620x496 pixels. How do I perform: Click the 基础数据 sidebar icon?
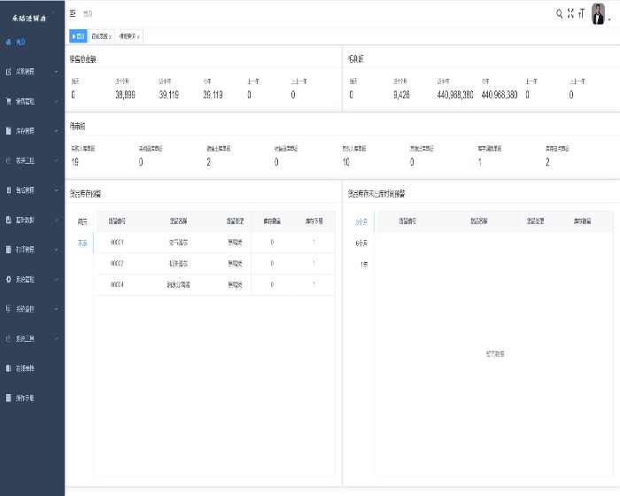point(9,220)
